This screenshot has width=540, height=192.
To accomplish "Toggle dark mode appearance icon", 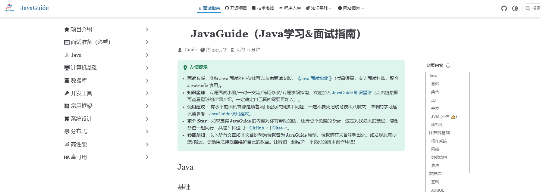I will point(515,8).
